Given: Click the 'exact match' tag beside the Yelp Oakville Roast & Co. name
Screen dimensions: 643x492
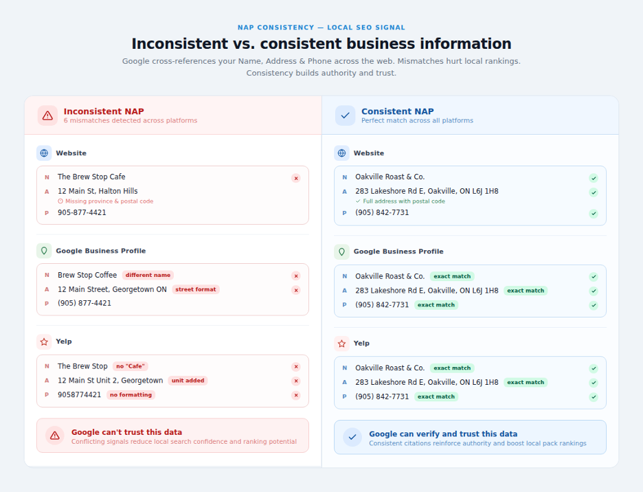Looking at the screenshot, I should [x=452, y=368].
